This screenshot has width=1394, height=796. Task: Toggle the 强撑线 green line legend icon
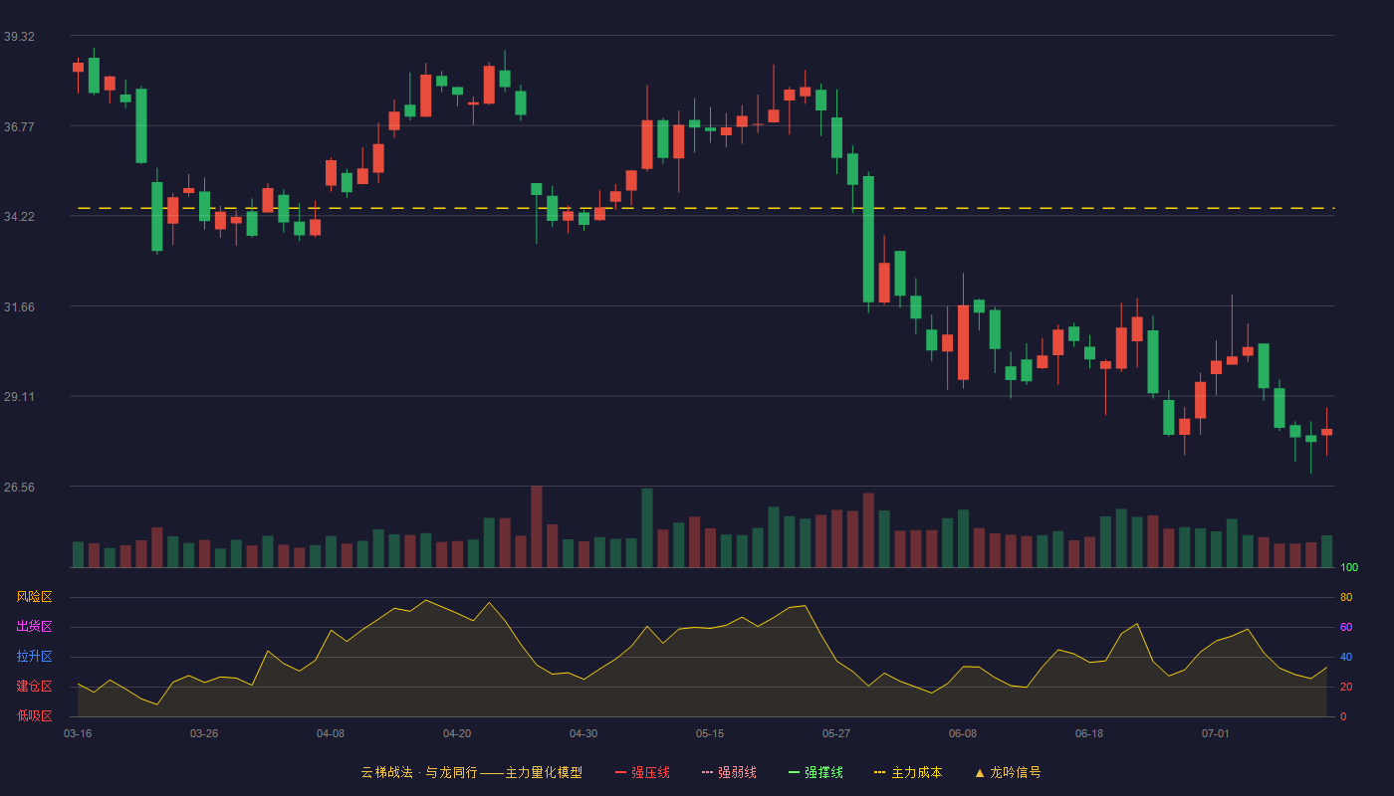tap(794, 772)
